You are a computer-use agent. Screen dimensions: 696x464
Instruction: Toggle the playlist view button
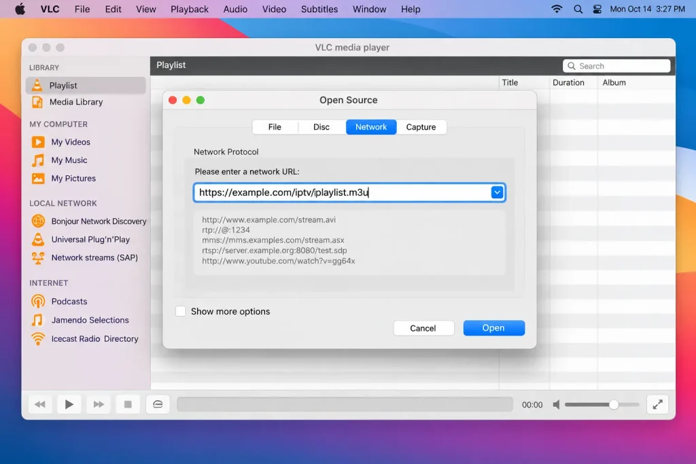158,405
